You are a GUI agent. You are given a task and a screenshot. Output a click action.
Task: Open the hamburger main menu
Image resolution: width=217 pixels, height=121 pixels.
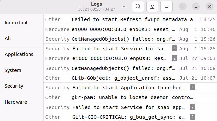click(166, 6)
